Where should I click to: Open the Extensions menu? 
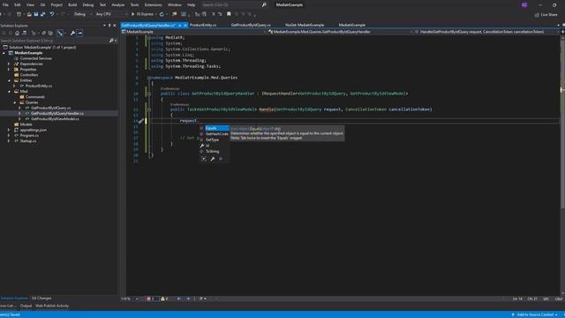(153, 5)
